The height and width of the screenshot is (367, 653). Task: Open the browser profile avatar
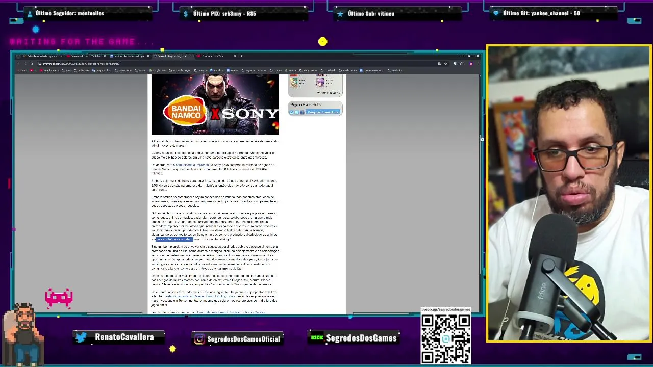click(x=471, y=64)
